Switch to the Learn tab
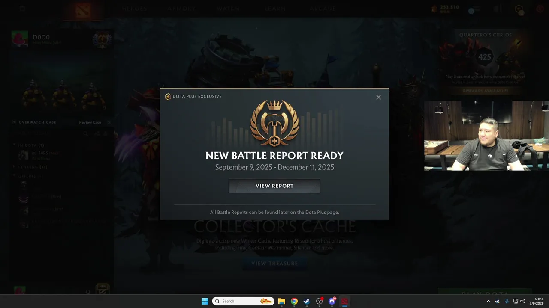The image size is (549, 308). [x=275, y=9]
